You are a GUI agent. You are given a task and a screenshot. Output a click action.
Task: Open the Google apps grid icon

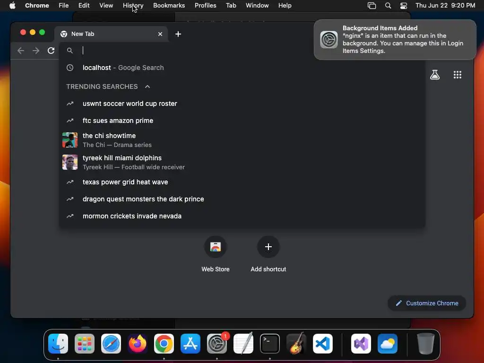[x=458, y=75]
